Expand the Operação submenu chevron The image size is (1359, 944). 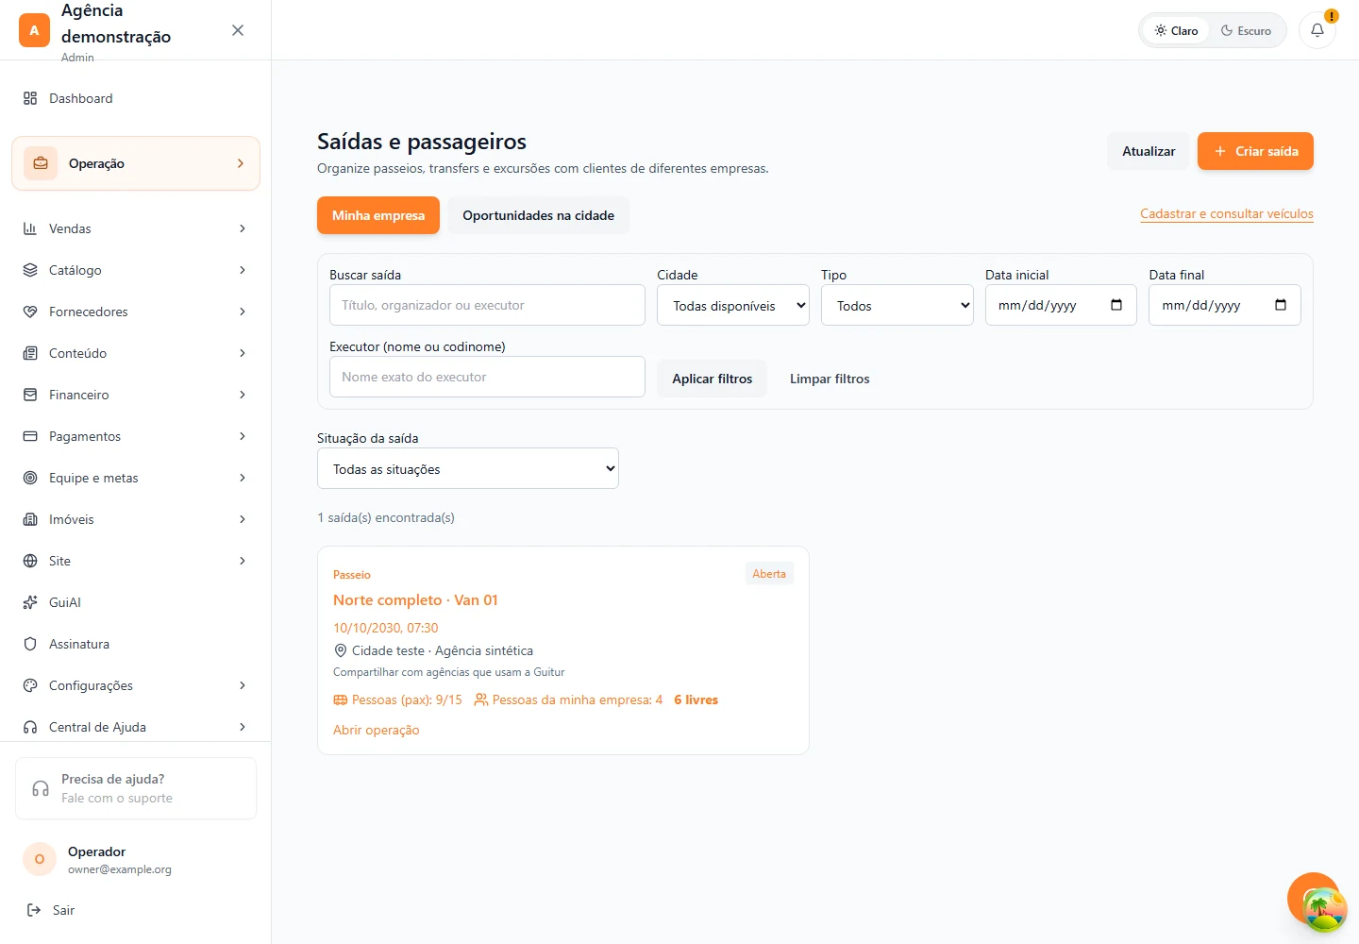(x=241, y=163)
